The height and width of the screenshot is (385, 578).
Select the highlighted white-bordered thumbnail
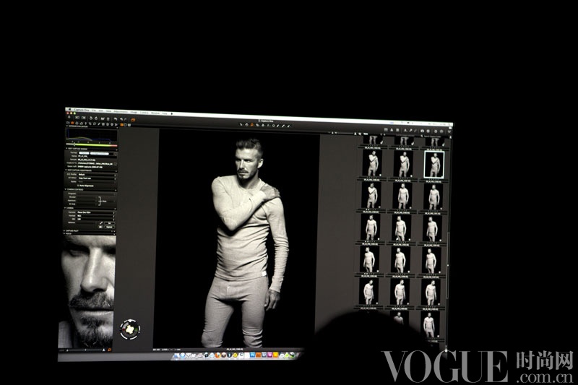click(435, 164)
